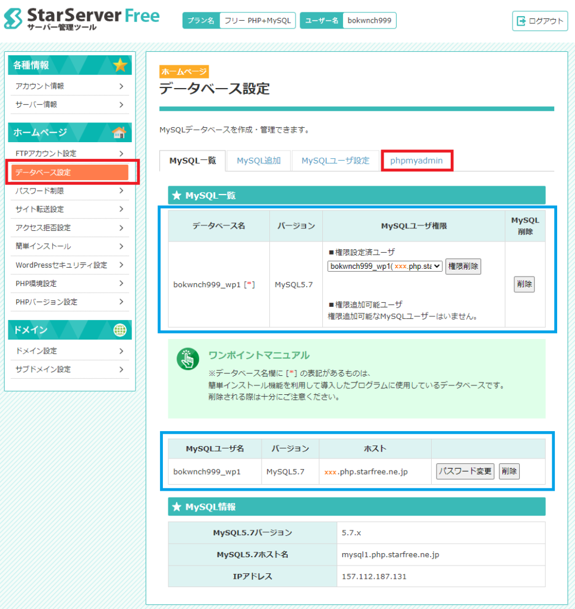Screen dimensions: 575x609
Task: Open the MySQLユーザ設定 tab
Action: pos(335,161)
